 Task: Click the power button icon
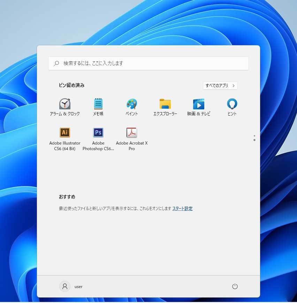(235, 286)
